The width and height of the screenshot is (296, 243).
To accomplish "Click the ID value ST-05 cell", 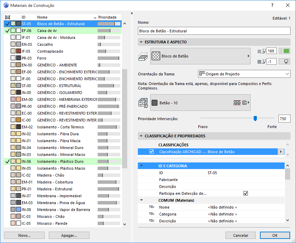I will (212, 173).
